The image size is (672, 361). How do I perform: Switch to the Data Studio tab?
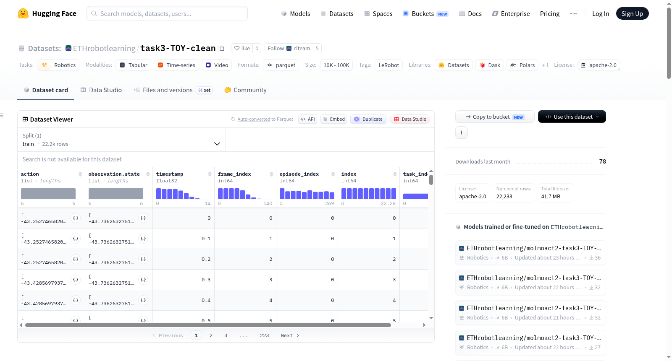point(101,90)
